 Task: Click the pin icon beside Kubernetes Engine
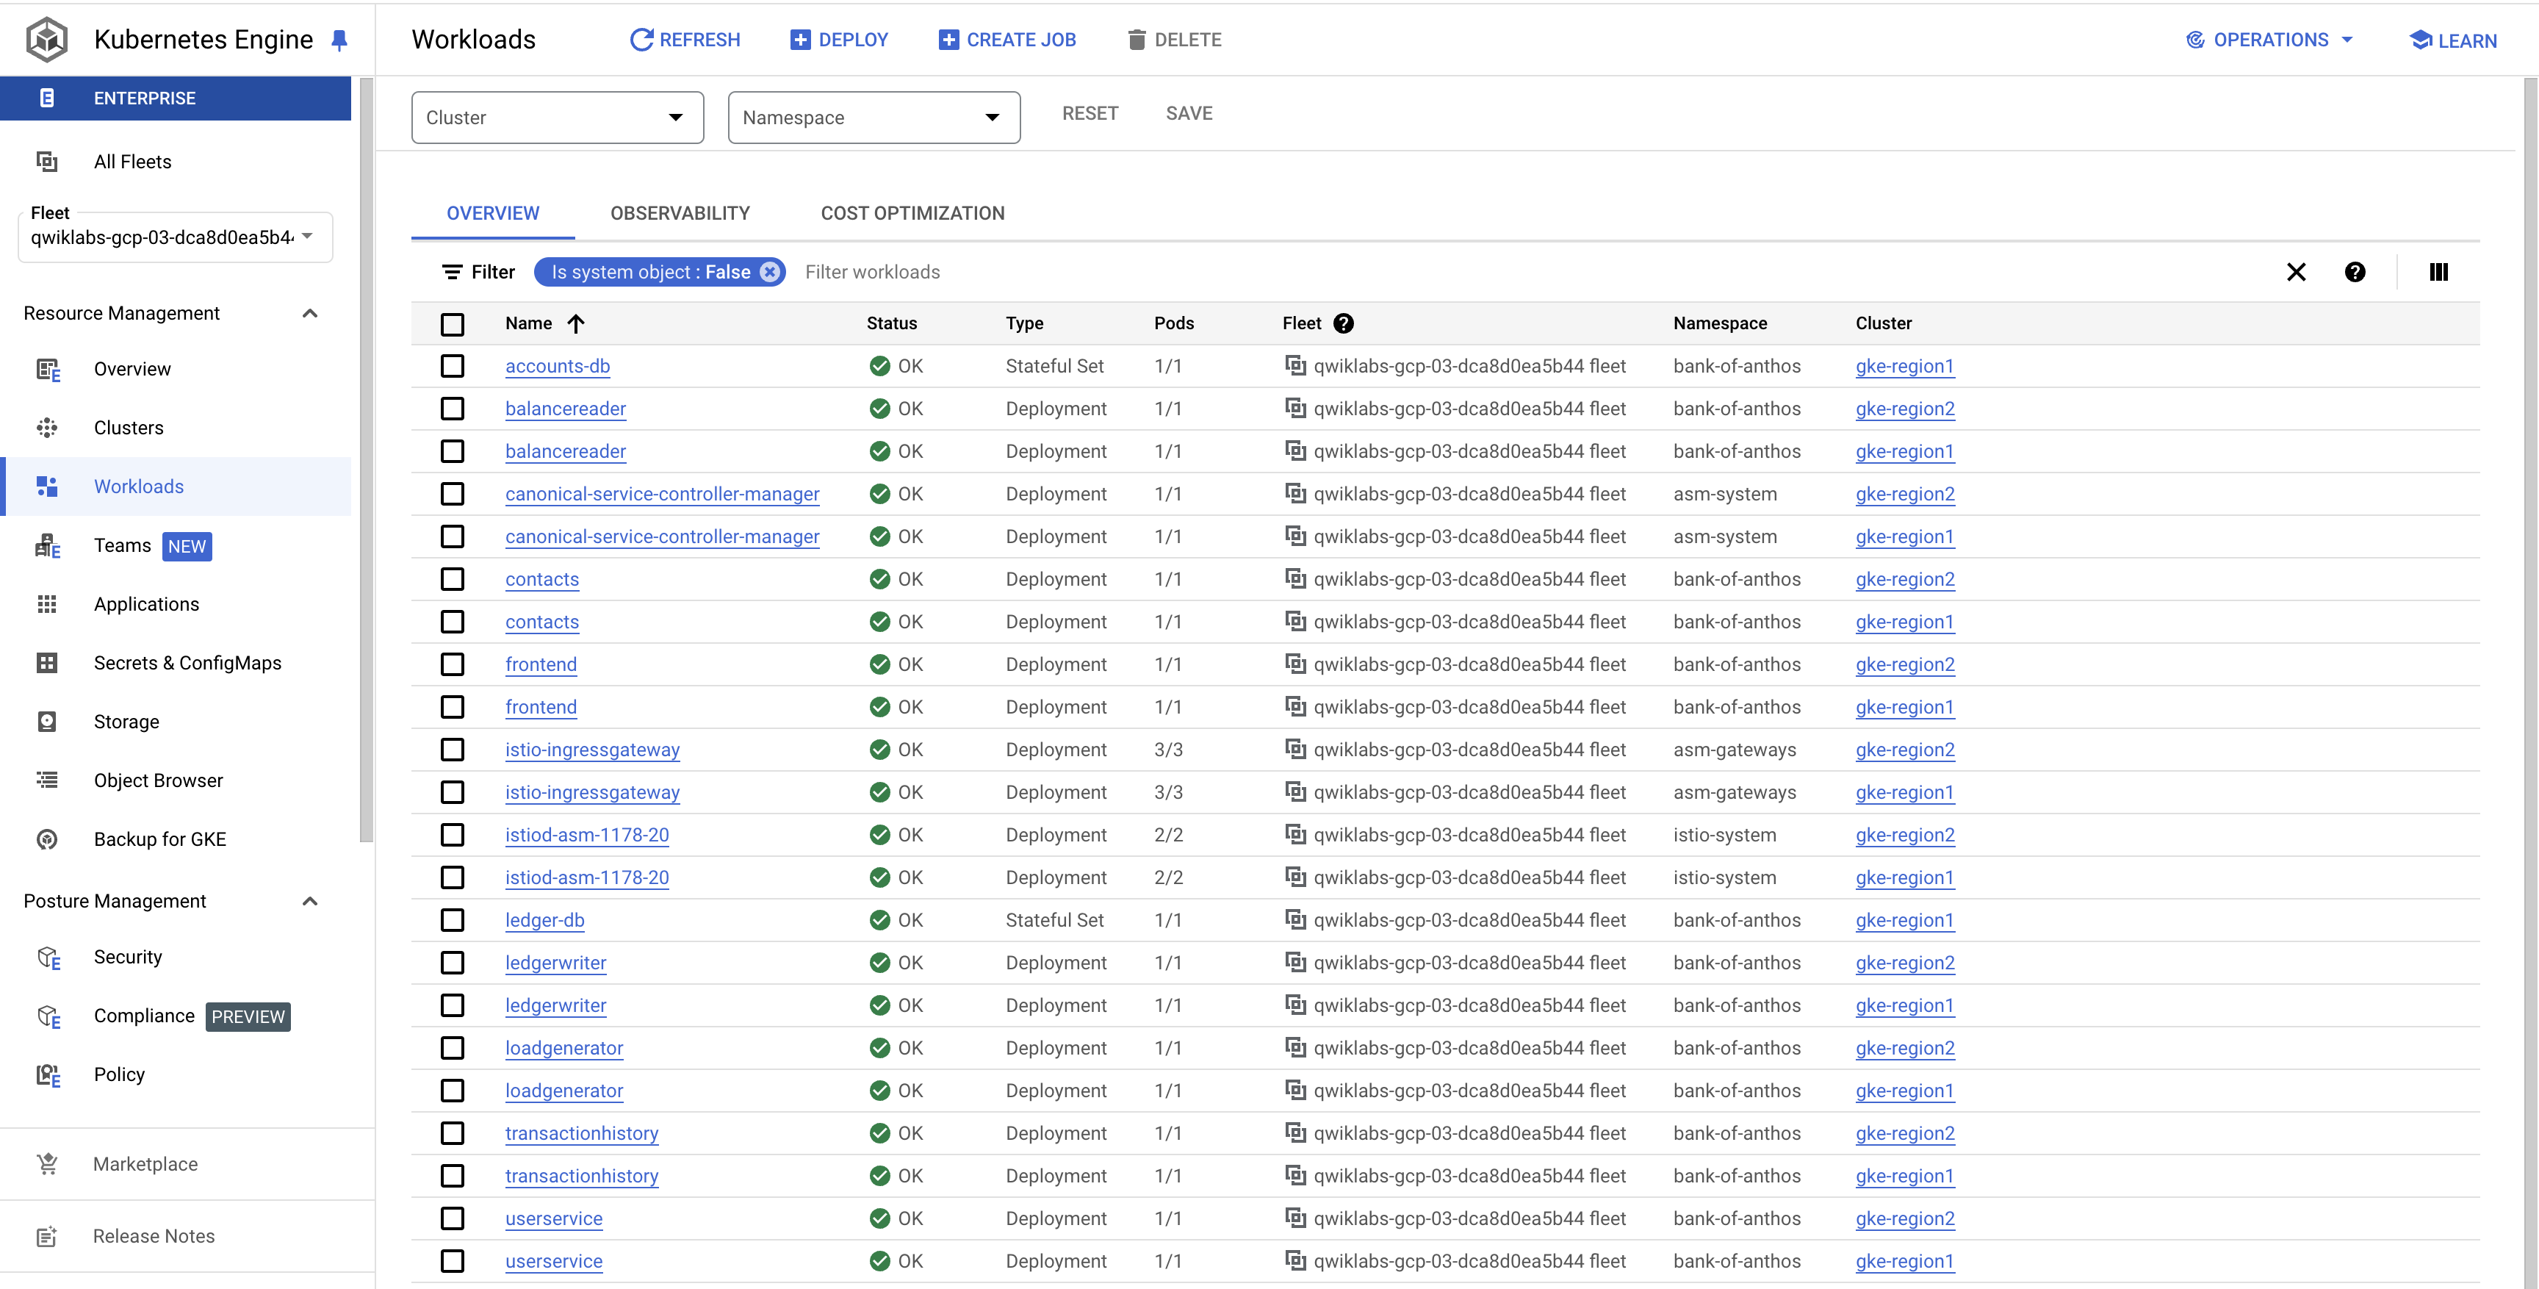point(339,40)
